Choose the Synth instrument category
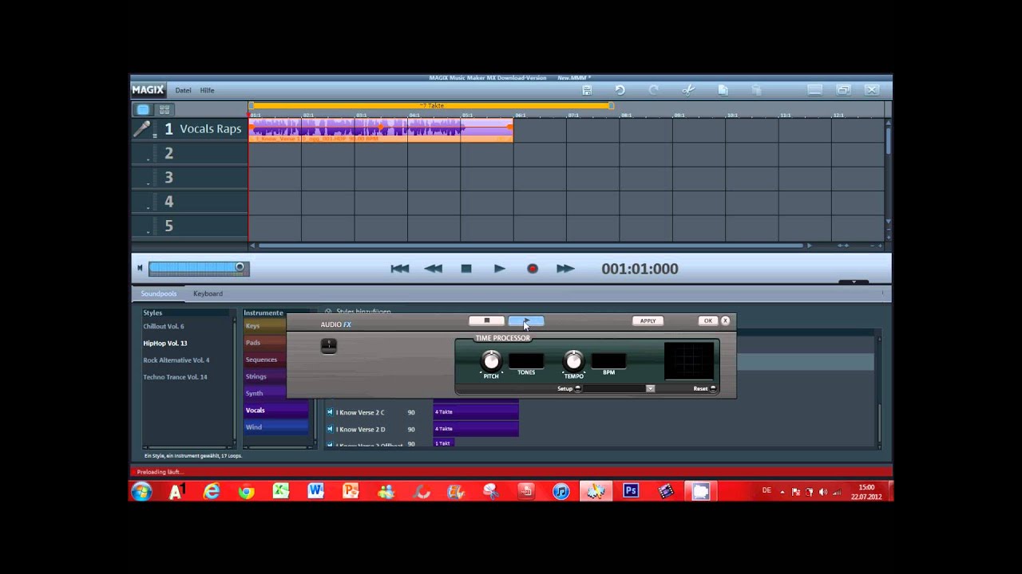This screenshot has width=1022, height=574. point(264,393)
